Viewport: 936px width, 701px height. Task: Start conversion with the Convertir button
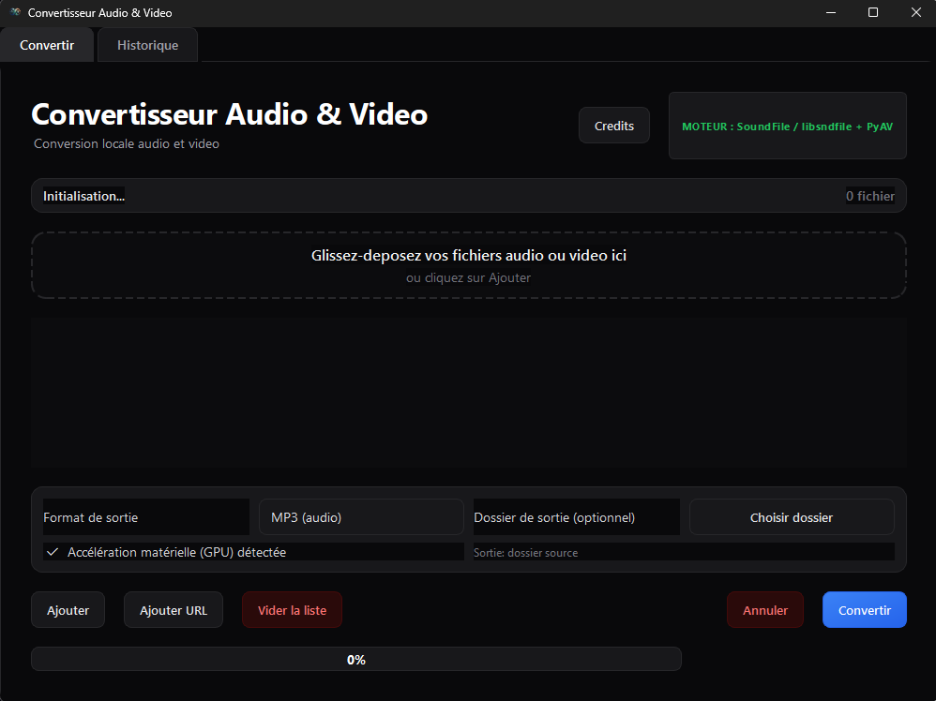point(864,609)
